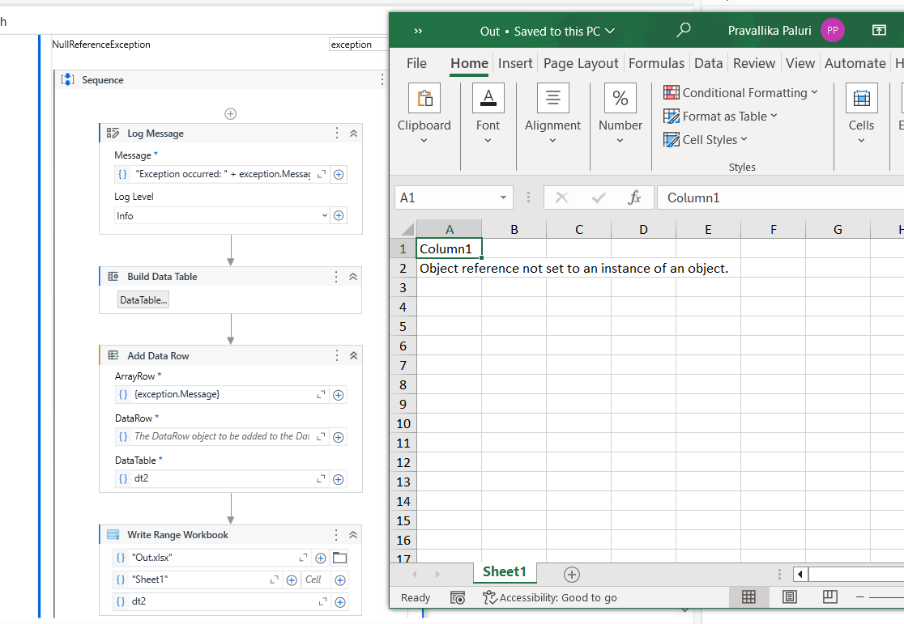Switch to Page Break Preview view

pos(829,597)
